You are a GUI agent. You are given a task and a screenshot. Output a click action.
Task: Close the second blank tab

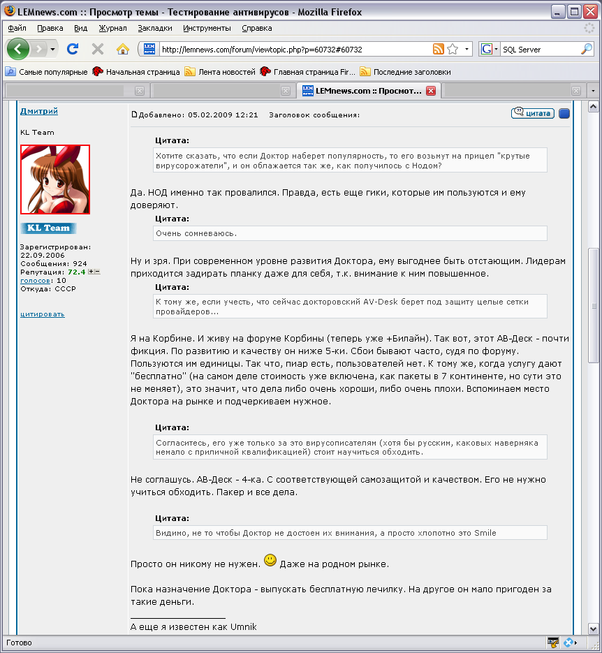(285, 91)
